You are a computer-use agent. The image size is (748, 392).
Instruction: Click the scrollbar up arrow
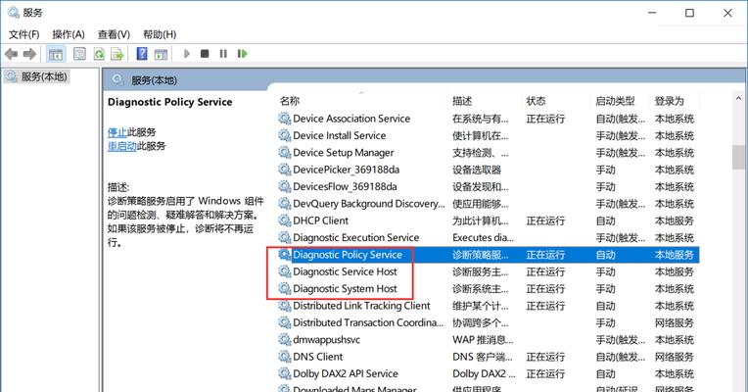coord(738,98)
